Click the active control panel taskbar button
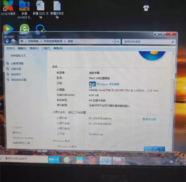This screenshot has width=186, height=182. tap(105, 160)
